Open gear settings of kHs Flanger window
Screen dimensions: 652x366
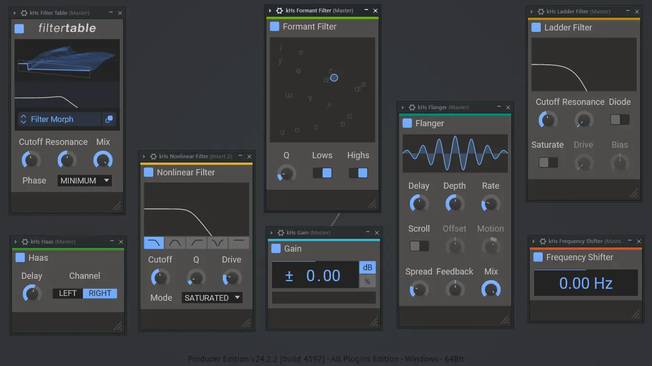click(412, 107)
